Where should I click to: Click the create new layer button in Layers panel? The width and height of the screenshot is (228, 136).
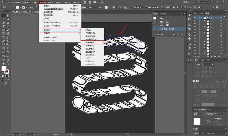pos(219,56)
